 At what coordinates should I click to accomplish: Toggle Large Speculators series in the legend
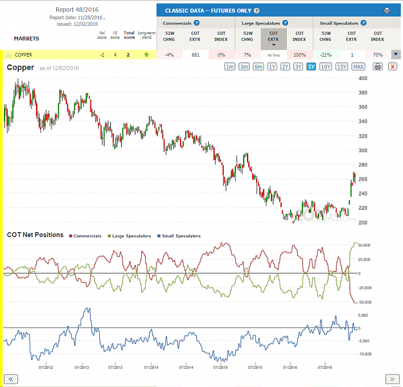point(129,236)
